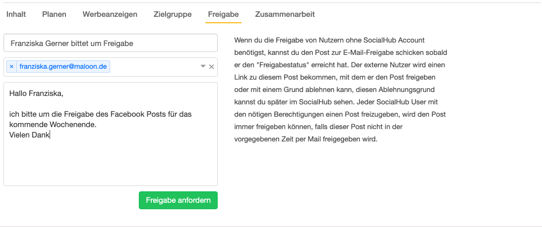Click the 'kommende Wochenende.' message line
The image size is (542, 227).
click(x=53, y=124)
